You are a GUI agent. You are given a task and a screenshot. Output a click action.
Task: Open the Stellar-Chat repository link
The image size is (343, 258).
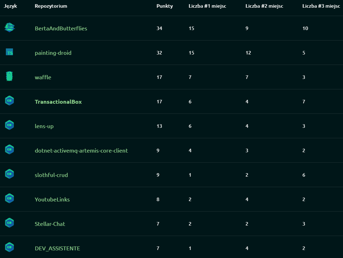pyautogui.click(x=50, y=224)
